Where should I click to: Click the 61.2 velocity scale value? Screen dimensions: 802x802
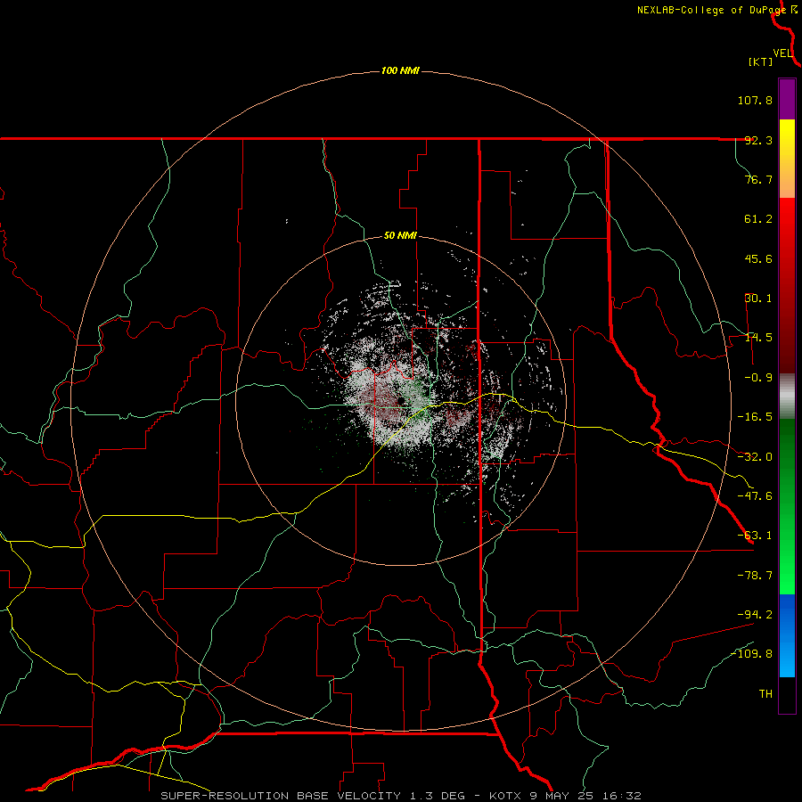tap(758, 219)
